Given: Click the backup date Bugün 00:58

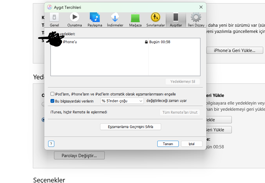Looking at the screenshot, I should tap(160, 42).
